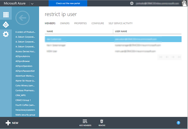Switch to the Owners tab
Viewport: 188px width, 129px height.
65,23
